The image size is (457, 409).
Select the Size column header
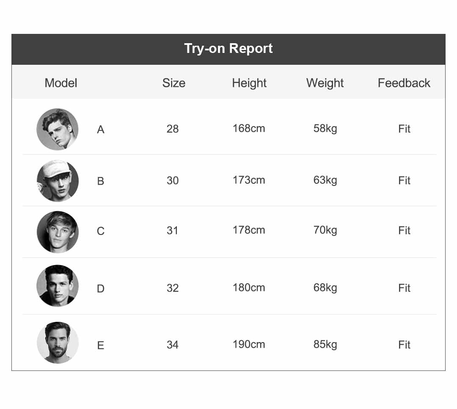click(173, 83)
